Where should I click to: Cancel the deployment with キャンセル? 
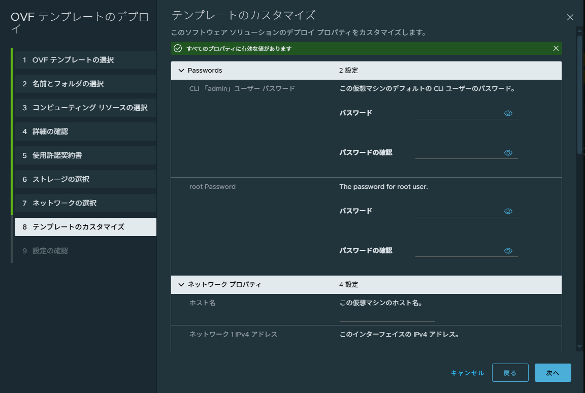point(467,372)
